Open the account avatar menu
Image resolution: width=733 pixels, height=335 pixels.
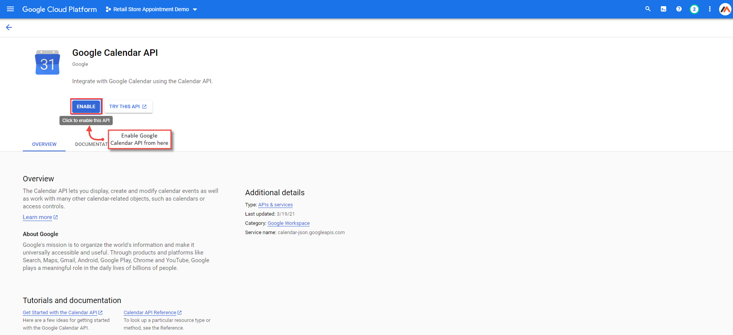(725, 9)
